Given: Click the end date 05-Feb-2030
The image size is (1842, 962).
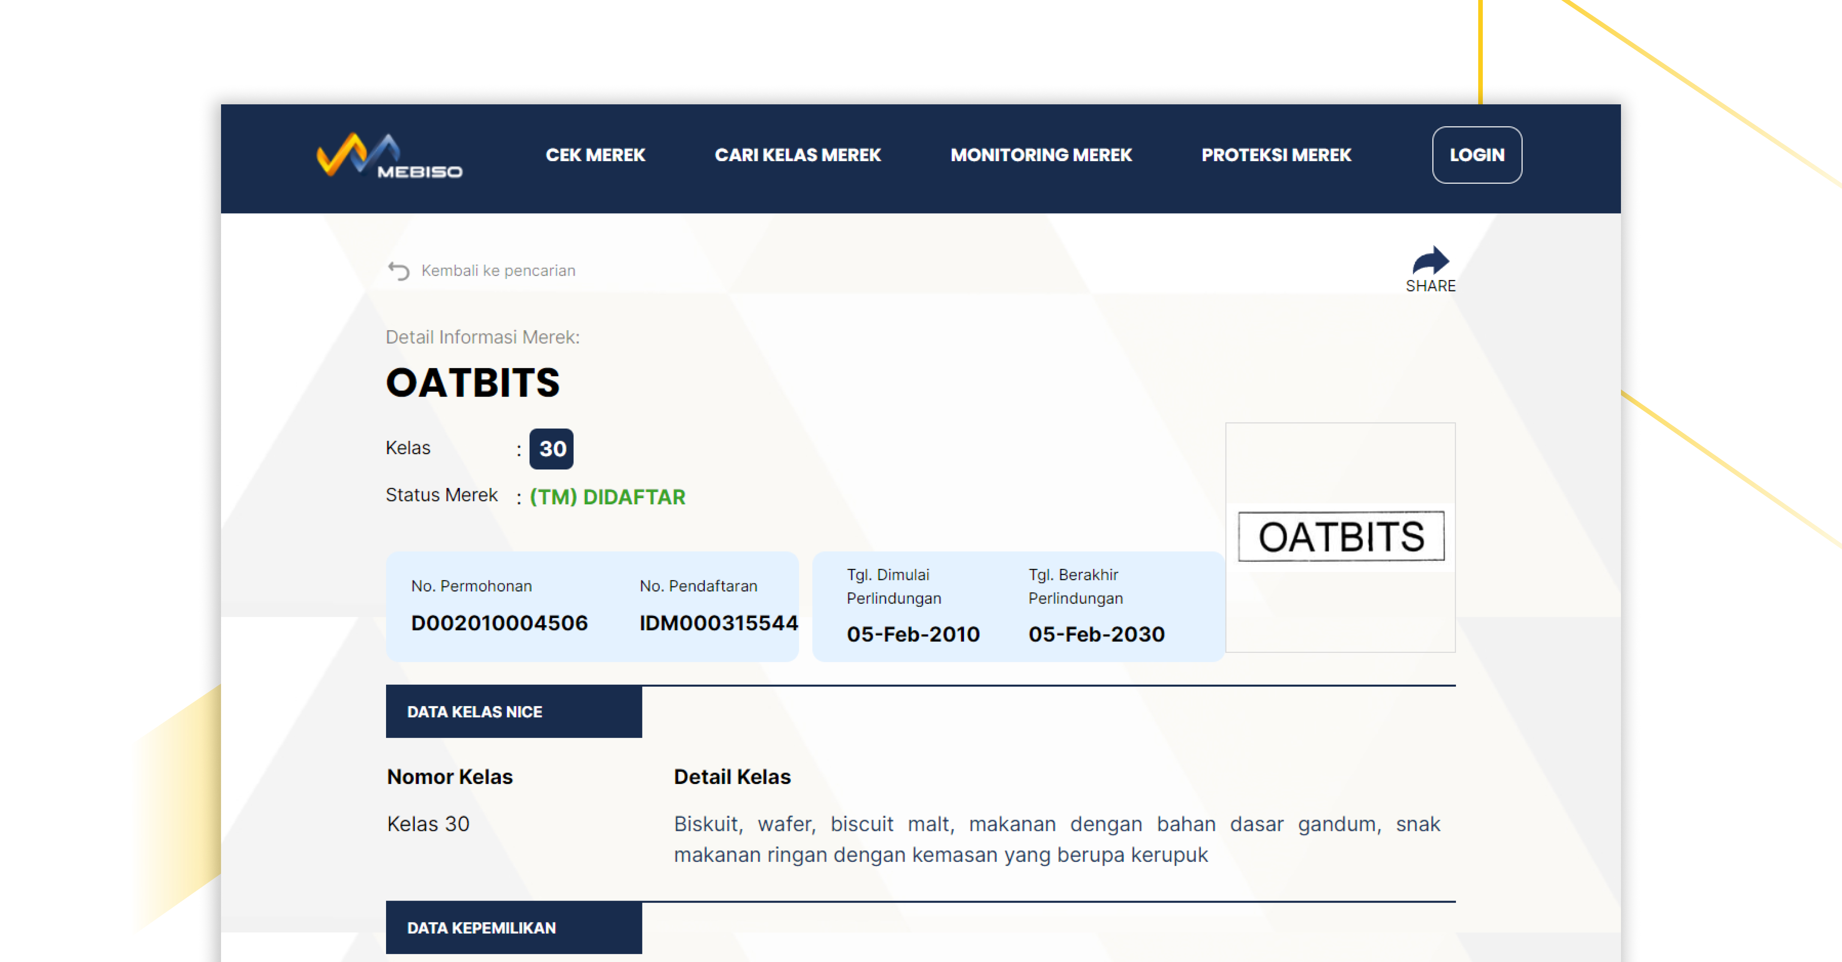Looking at the screenshot, I should 1096,634.
